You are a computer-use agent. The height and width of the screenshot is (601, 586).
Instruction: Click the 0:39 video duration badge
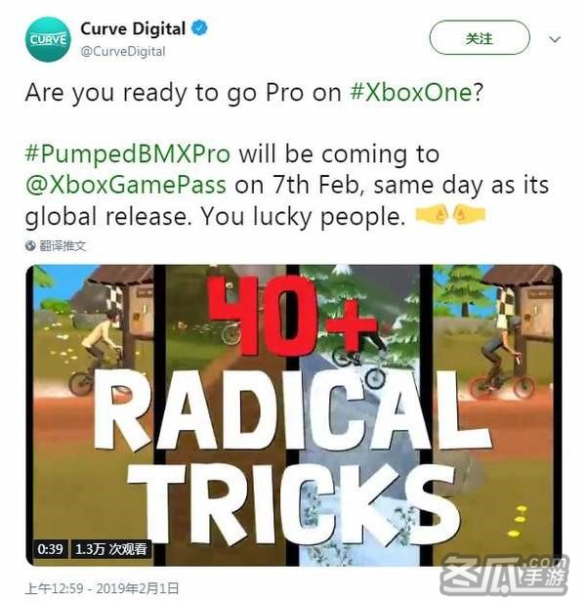(50, 549)
